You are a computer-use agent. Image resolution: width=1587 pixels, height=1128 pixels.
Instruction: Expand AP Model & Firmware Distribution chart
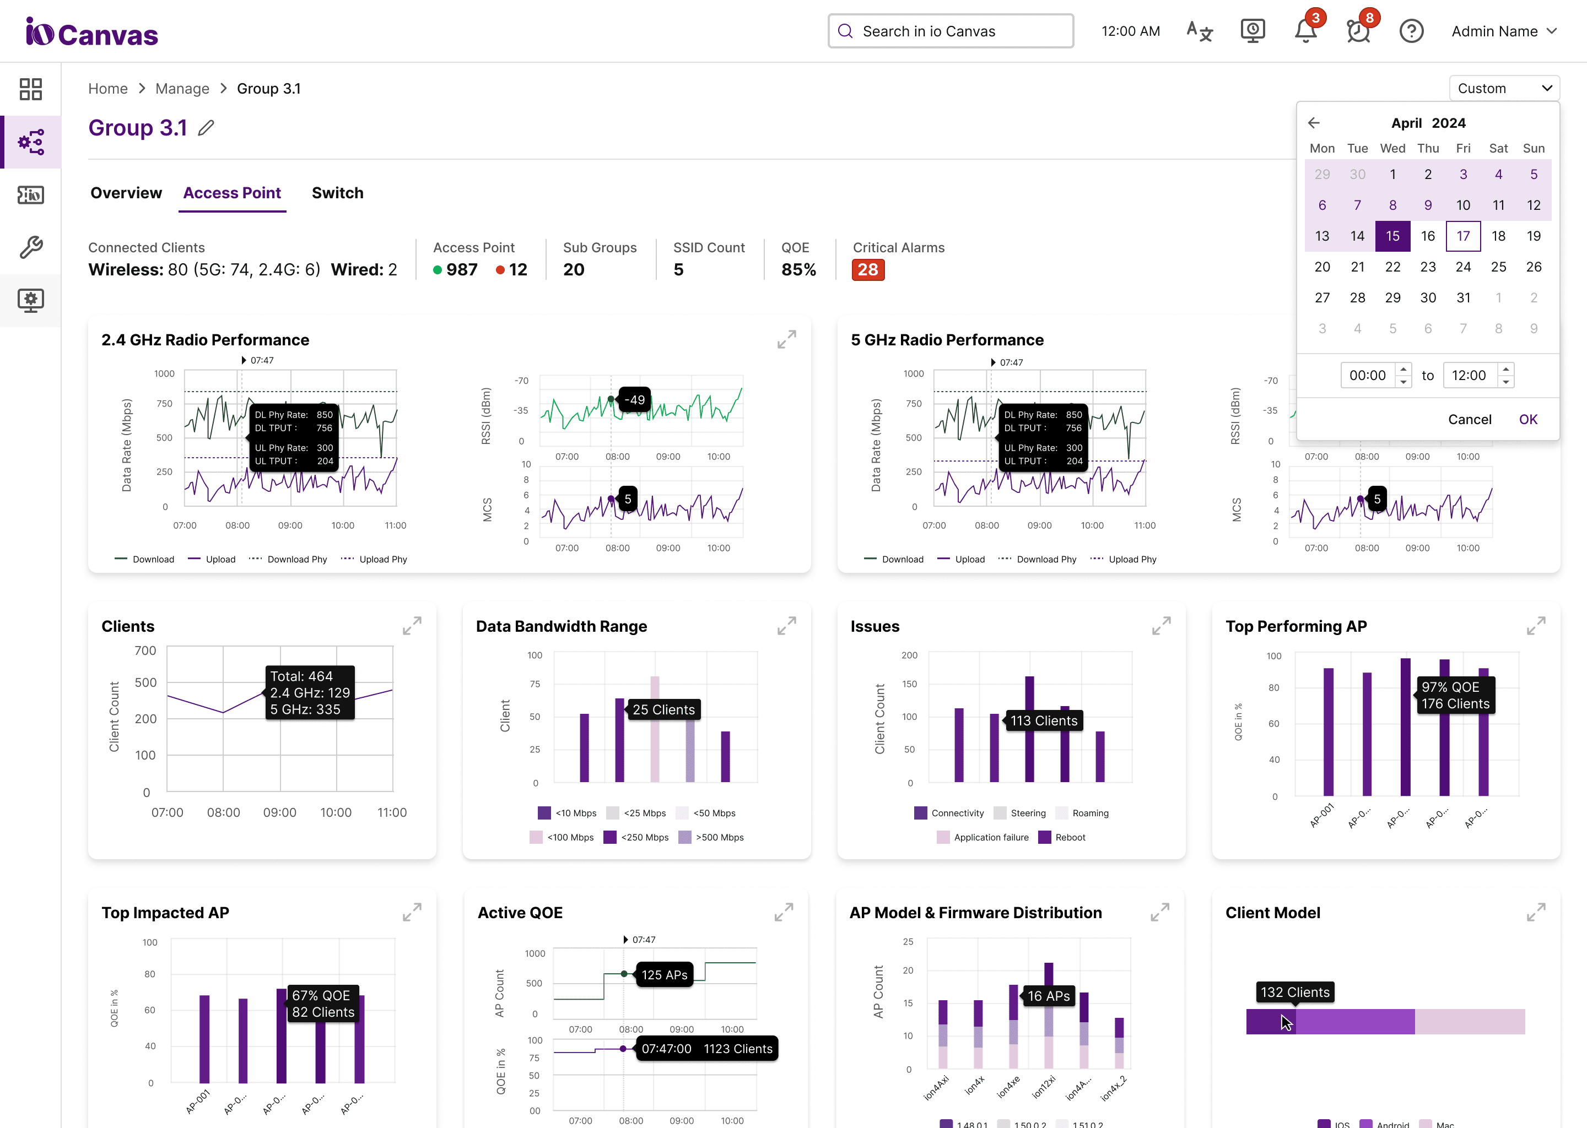1160,912
